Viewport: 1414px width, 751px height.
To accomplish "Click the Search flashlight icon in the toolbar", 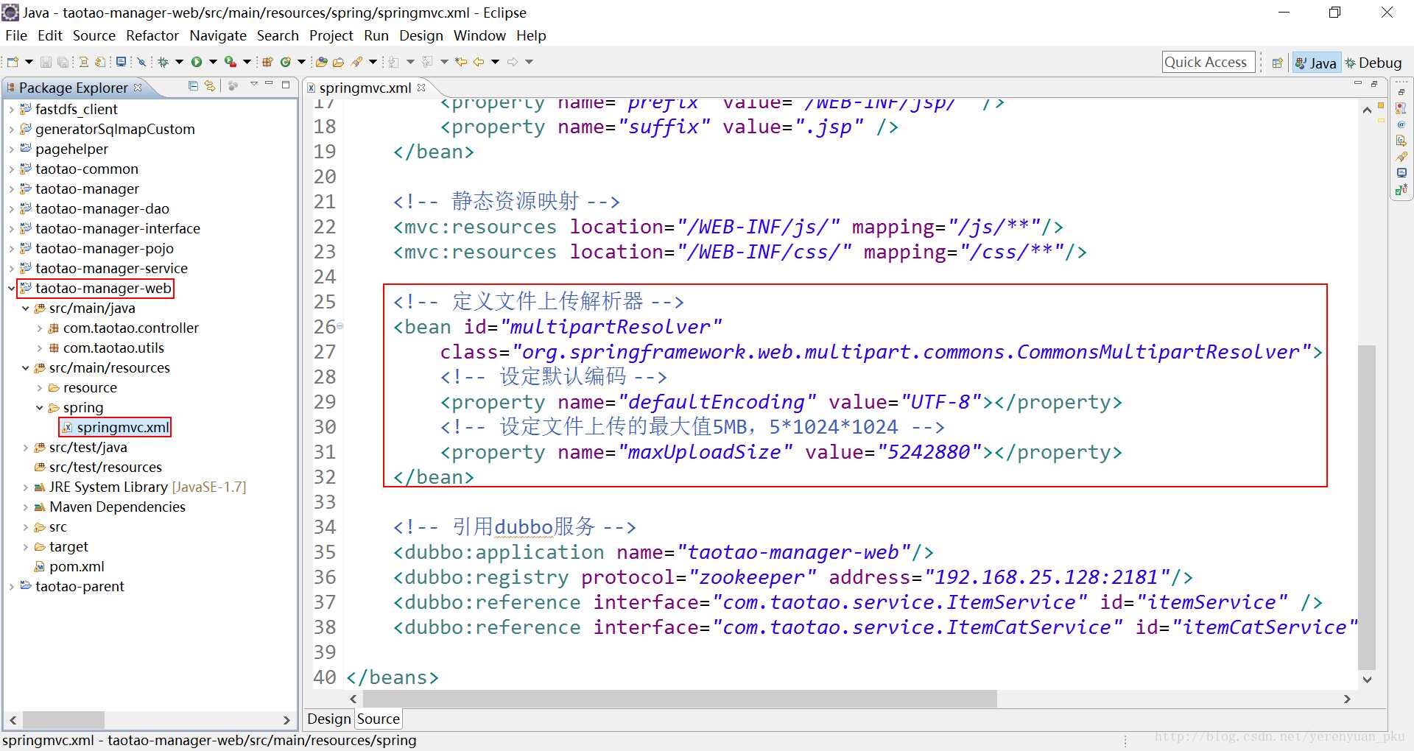I will coord(356,62).
